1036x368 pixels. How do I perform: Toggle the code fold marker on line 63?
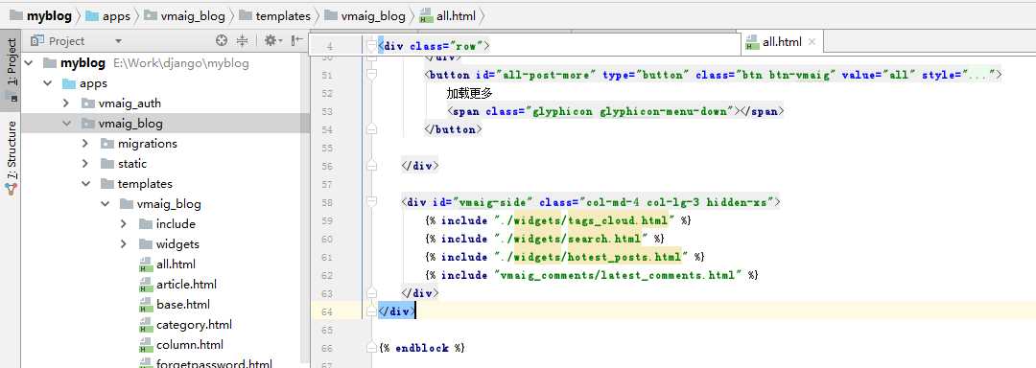tap(371, 293)
